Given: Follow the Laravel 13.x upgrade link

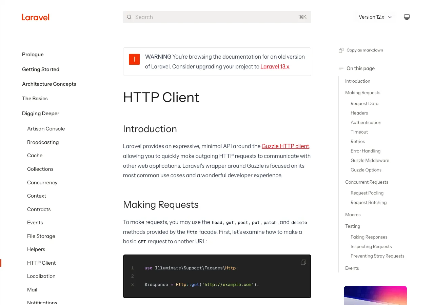Looking at the screenshot, I should click(275, 66).
